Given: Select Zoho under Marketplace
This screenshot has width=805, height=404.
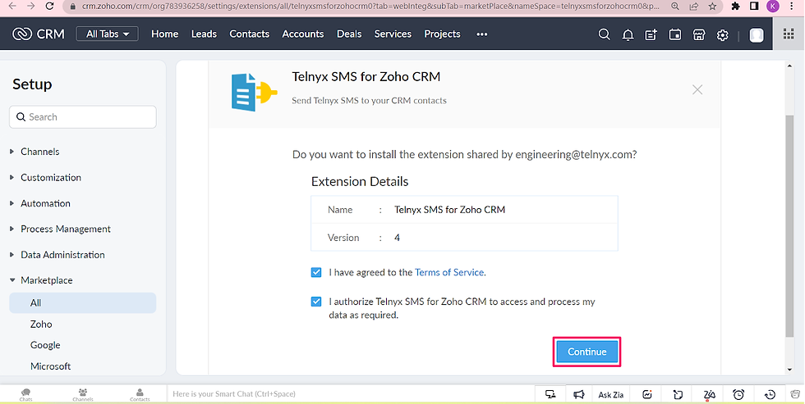Looking at the screenshot, I should pos(41,325).
